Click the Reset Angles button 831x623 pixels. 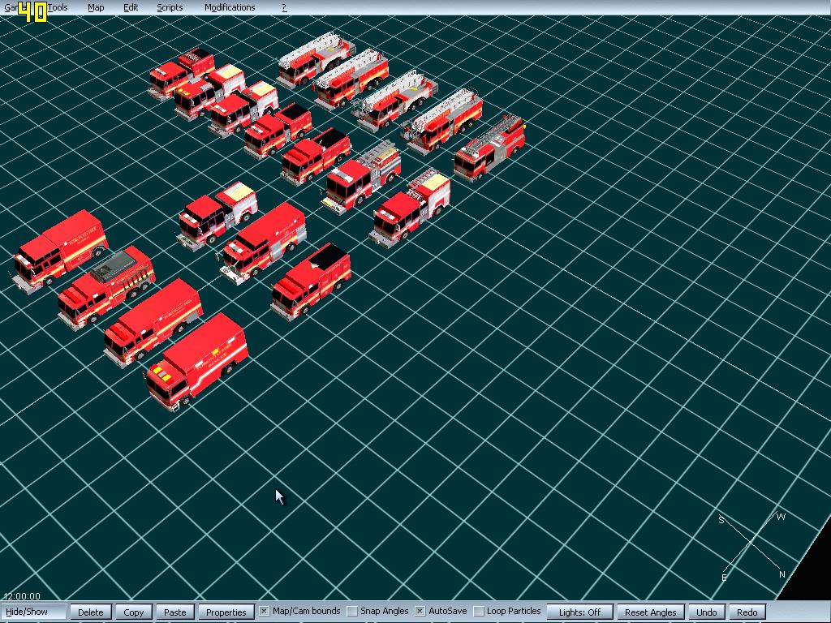(651, 612)
